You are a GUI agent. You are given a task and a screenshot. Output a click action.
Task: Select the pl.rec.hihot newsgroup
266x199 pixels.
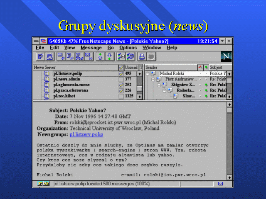click(64, 96)
